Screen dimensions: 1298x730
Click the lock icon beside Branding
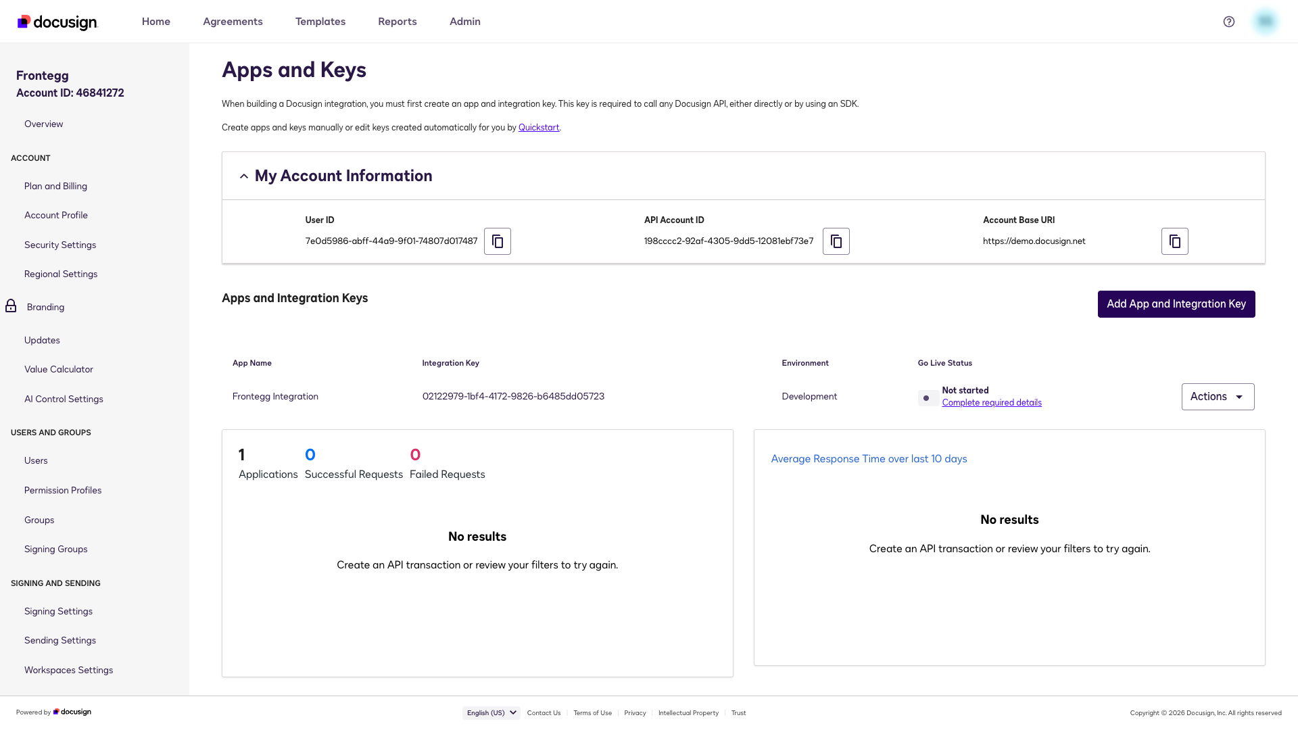11,306
